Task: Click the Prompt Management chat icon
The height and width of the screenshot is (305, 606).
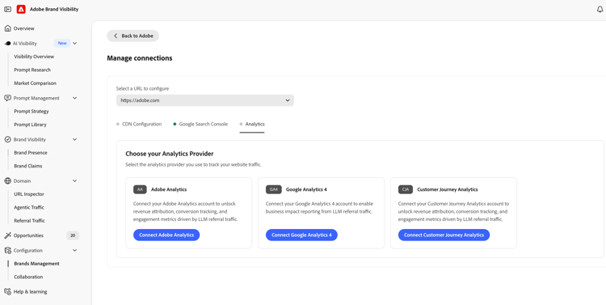Action: click(x=8, y=98)
